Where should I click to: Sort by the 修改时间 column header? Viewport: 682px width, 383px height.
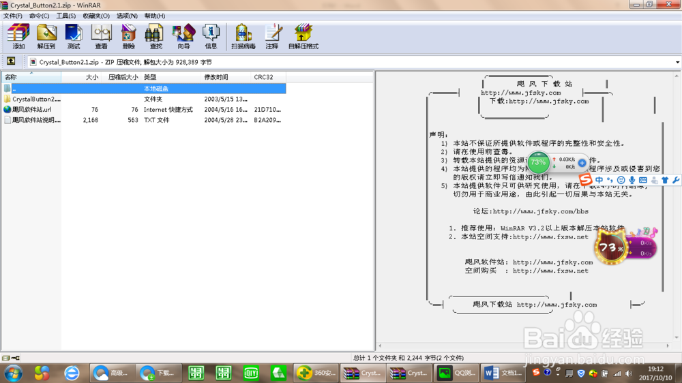click(226, 77)
